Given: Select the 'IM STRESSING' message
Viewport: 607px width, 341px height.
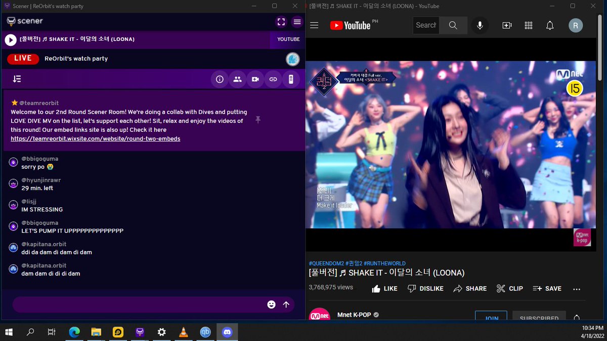Looking at the screenshot, I should pyautogui.click(x=42, y=210).
